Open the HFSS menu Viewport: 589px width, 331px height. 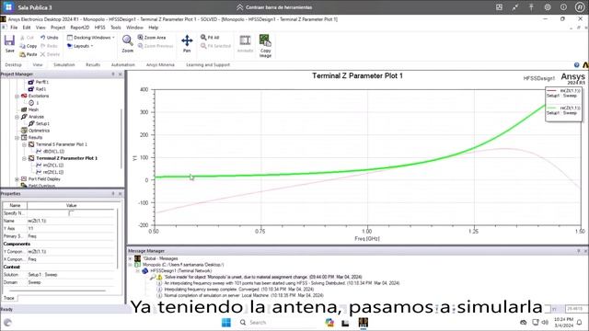[100, 28]
